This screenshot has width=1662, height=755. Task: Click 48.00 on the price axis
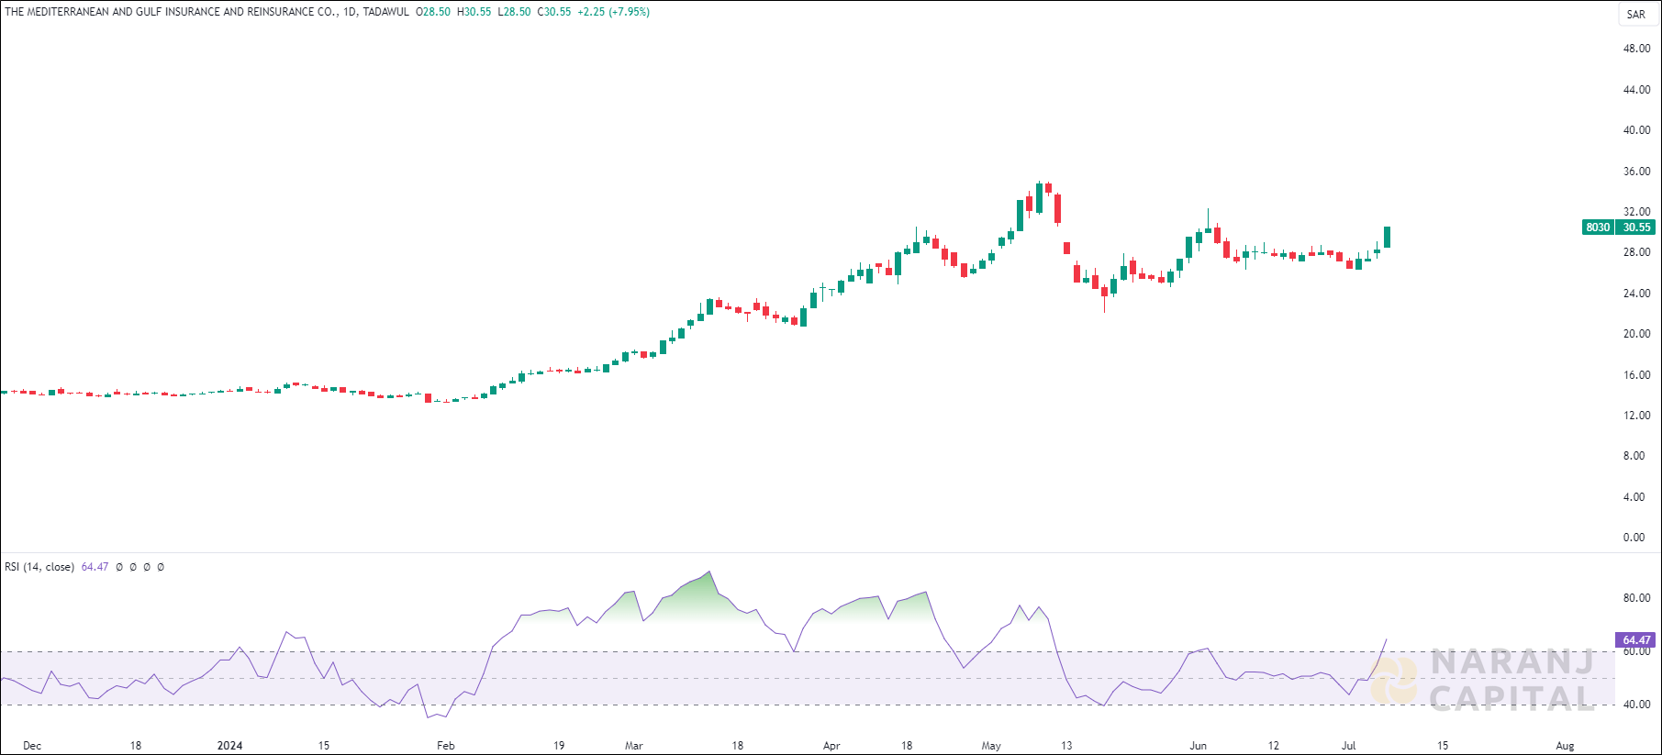pyautogui.click(x=1636, y=49)
